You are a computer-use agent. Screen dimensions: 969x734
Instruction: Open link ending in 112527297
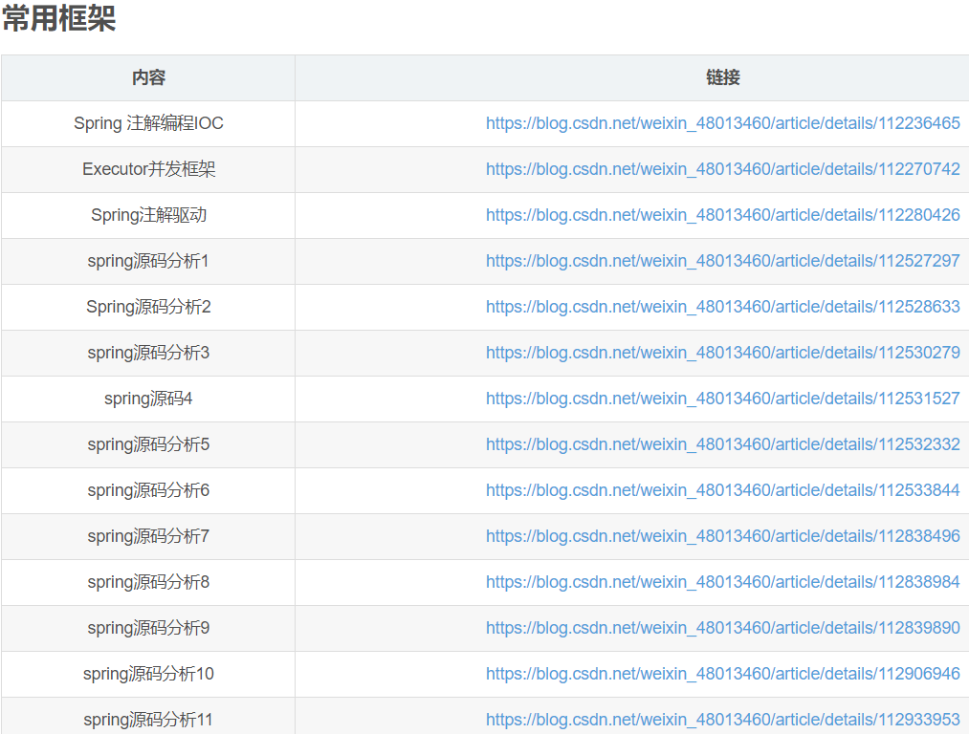(x=722, y=261)
